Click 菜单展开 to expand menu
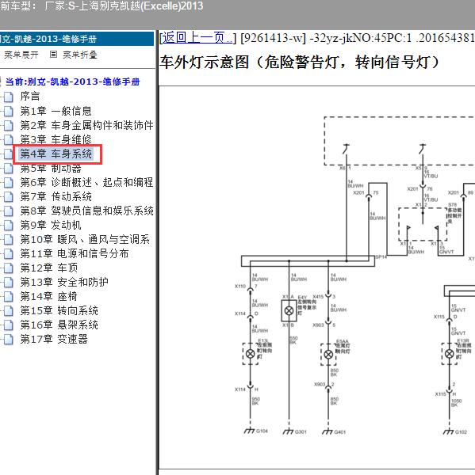The image size is (475, 475). point(21,55)
